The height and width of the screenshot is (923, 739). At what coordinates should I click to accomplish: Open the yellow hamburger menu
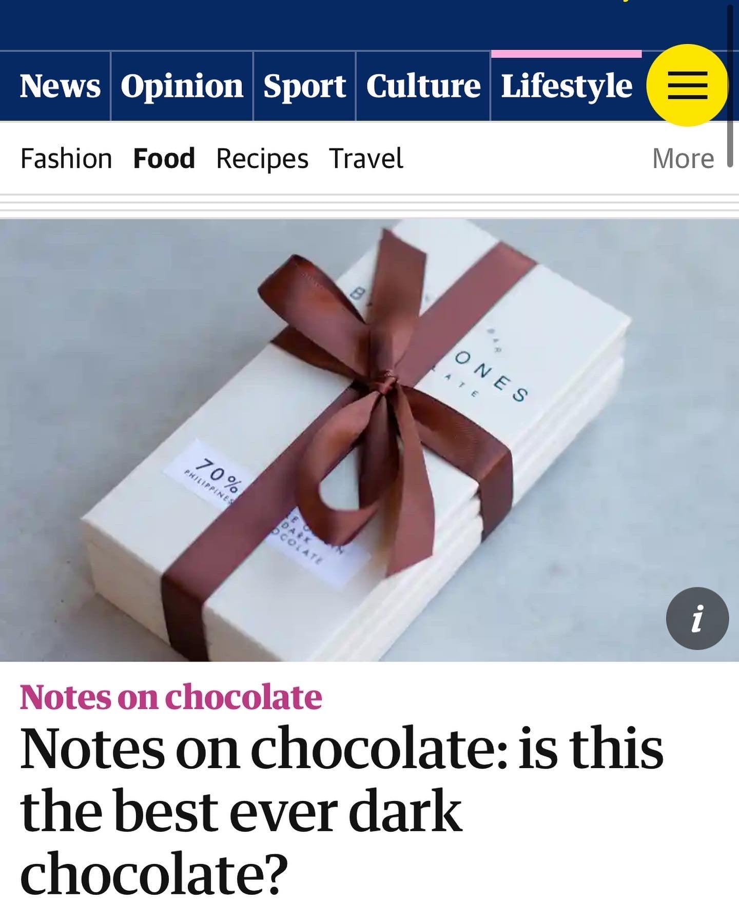point(687,85)
